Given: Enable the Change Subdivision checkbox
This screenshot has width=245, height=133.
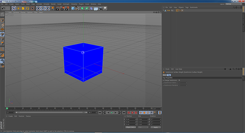Looking at the screenshot, I should 179,80.
